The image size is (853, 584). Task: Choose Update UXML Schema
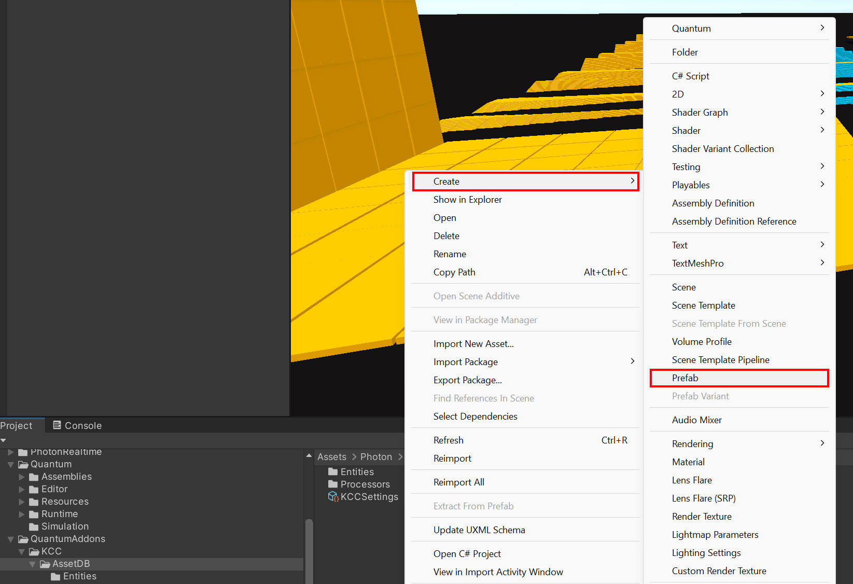479,530
